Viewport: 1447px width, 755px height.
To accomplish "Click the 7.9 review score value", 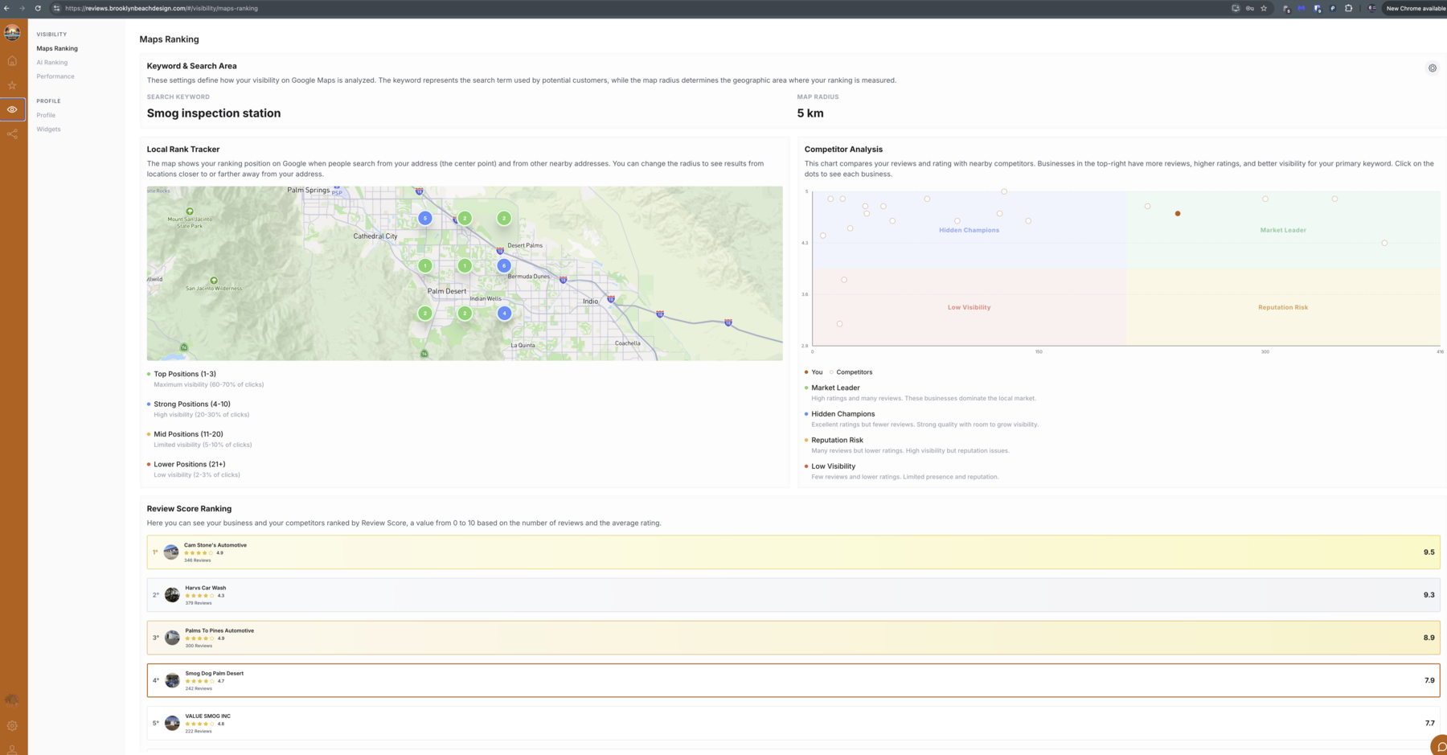I will pyautogui.click(x=1429, y=680).
